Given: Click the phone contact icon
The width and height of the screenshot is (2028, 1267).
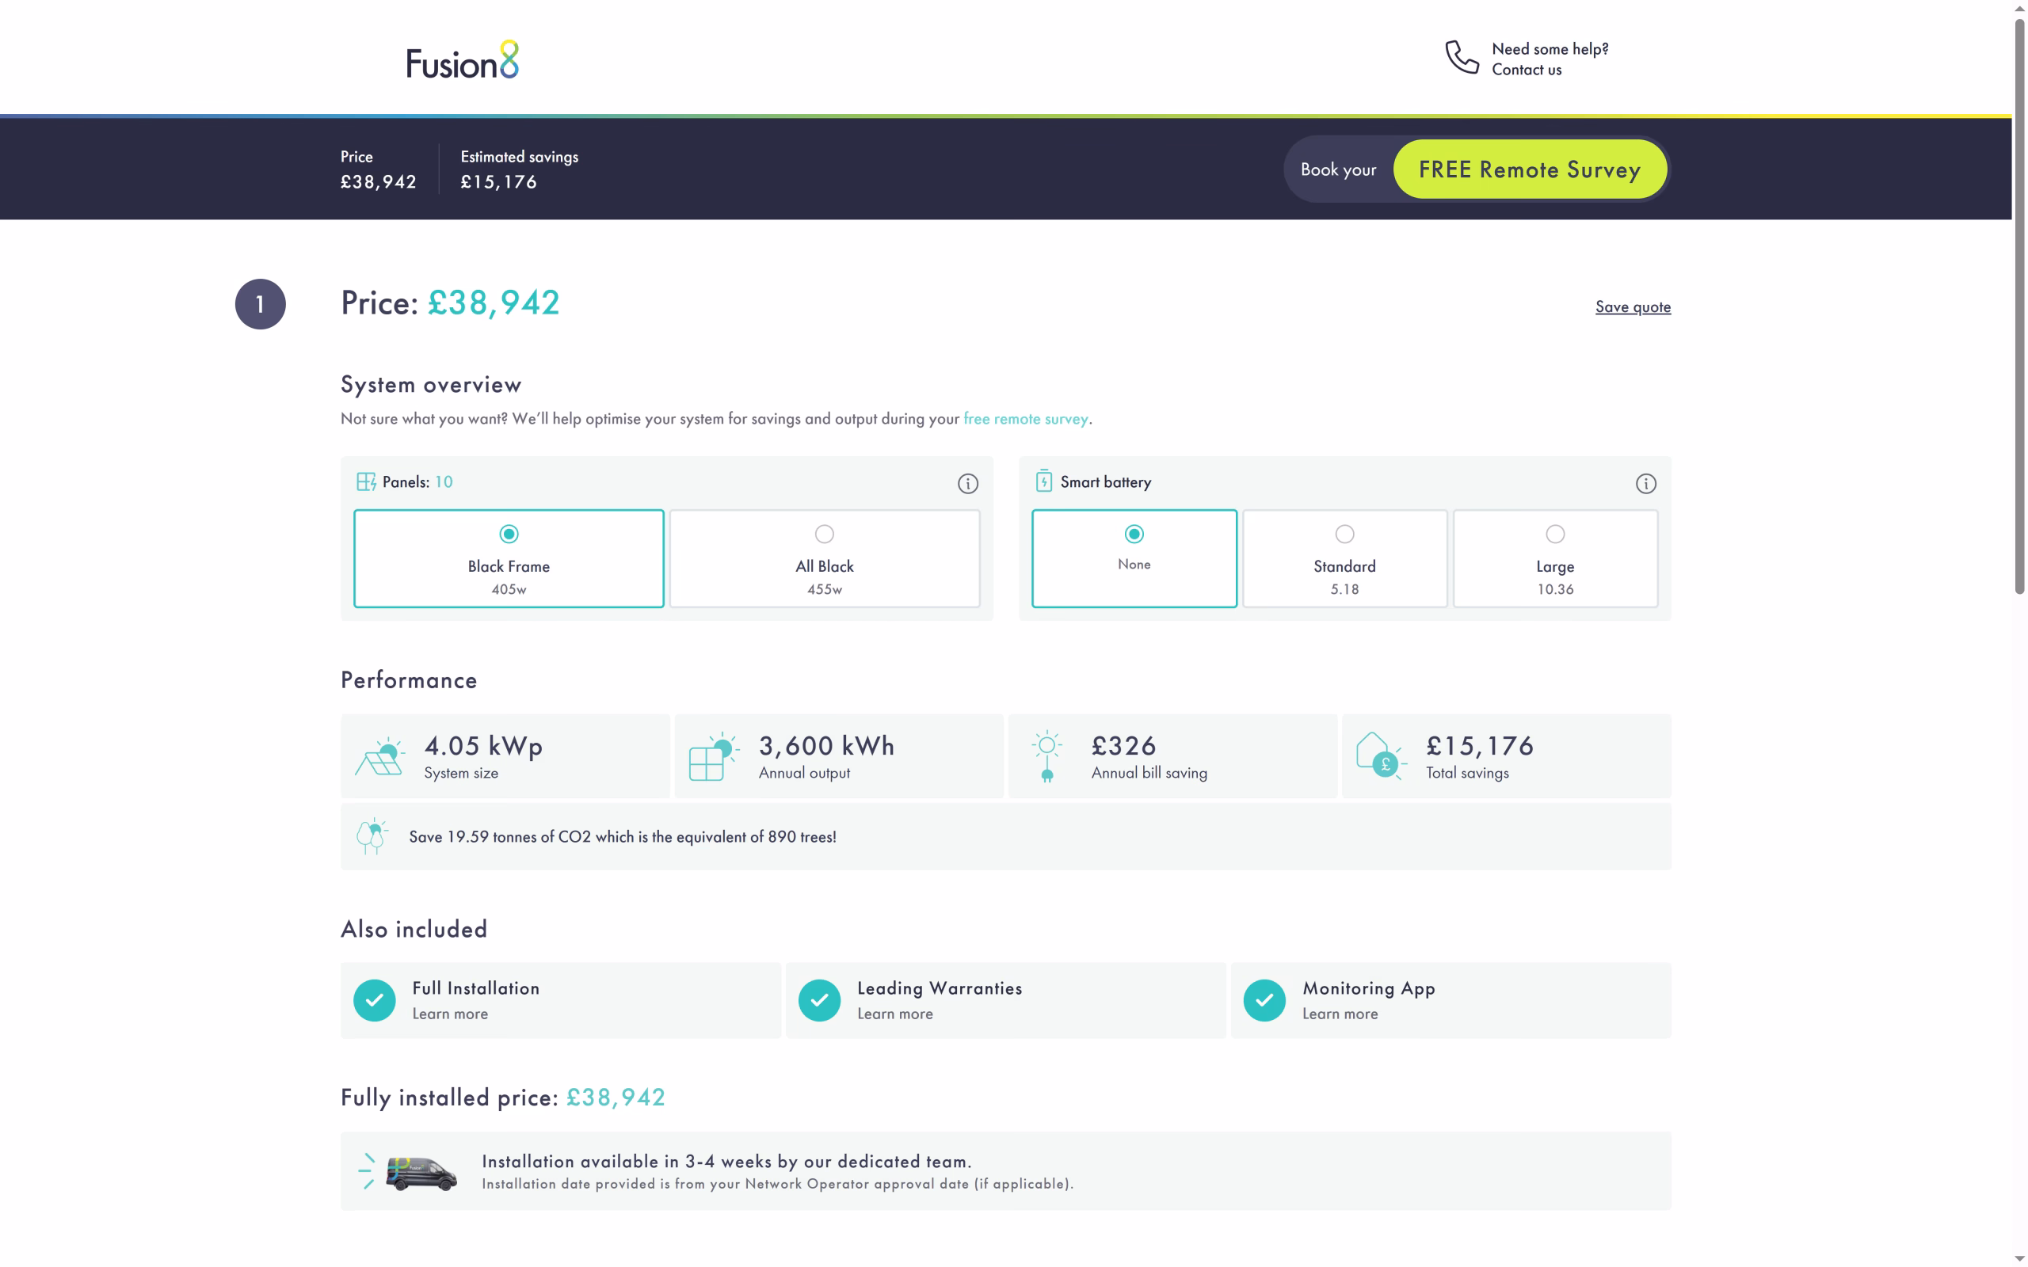Looking at the screenshot, I should 1462,57.
